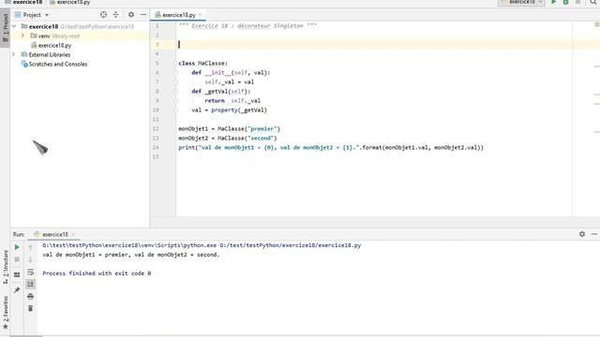The image size is (600, 337).
Task: Click exercice18.py breadcrumb in navigation bar
Action: (x=73, y=2)
